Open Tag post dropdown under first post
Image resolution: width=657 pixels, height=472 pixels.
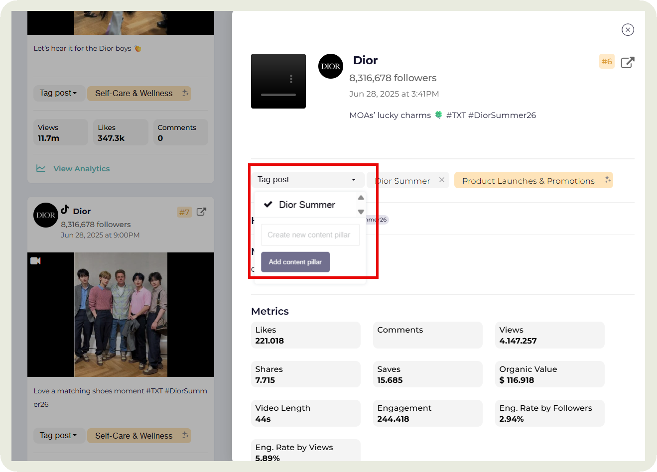[58, 93]
